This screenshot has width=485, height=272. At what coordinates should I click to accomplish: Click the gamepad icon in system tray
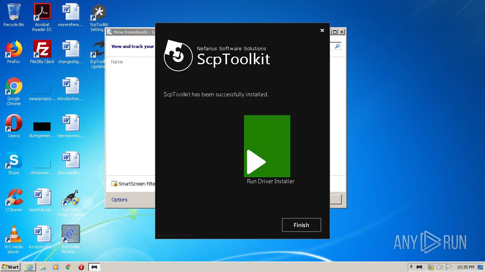click(419, 267)
